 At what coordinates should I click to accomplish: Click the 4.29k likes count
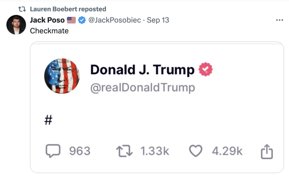[227, 151]
